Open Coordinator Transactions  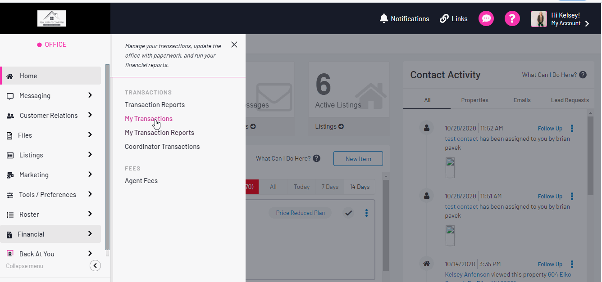pos(162,147)
